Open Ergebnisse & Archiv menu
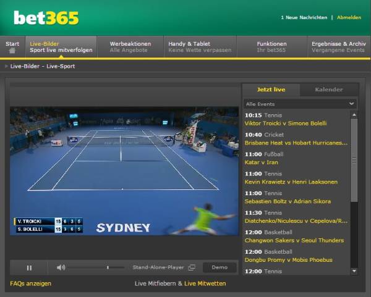 [339, 47]
